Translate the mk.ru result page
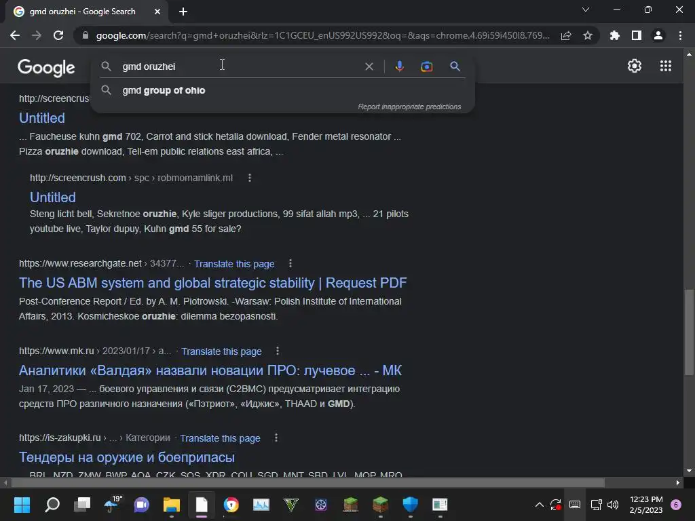The width and height of the screenshot is (695, 521). (x=221, y=351)
